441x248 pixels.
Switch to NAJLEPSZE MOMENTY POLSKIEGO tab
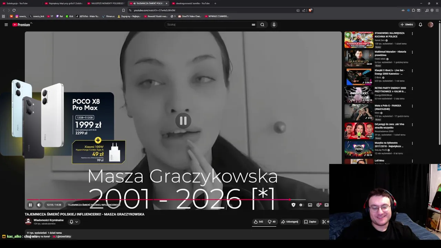click(x=107, y=3)
